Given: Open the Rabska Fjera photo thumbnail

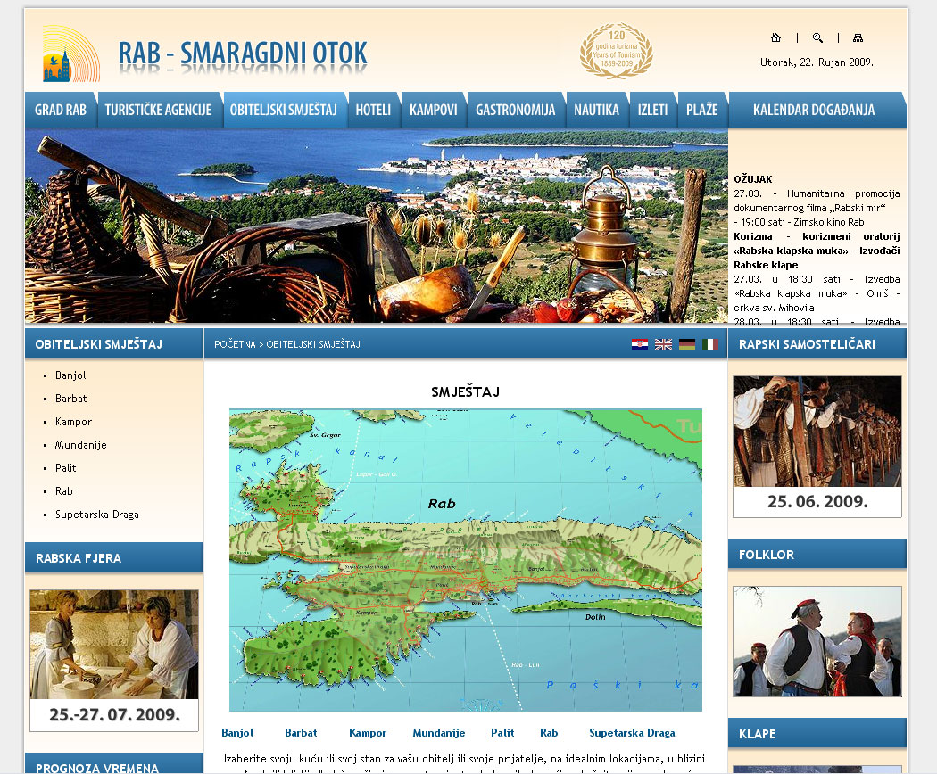Looking at the screenshot, I should click(x=114, y=645).
